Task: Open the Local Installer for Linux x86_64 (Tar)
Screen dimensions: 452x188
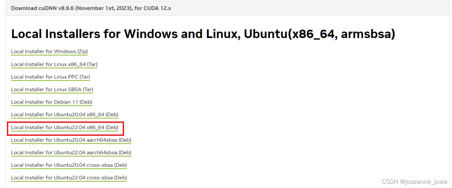Action: coord(54,64)
